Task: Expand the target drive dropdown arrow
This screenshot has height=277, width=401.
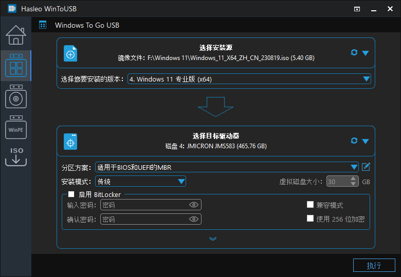Action: [366, 141]
